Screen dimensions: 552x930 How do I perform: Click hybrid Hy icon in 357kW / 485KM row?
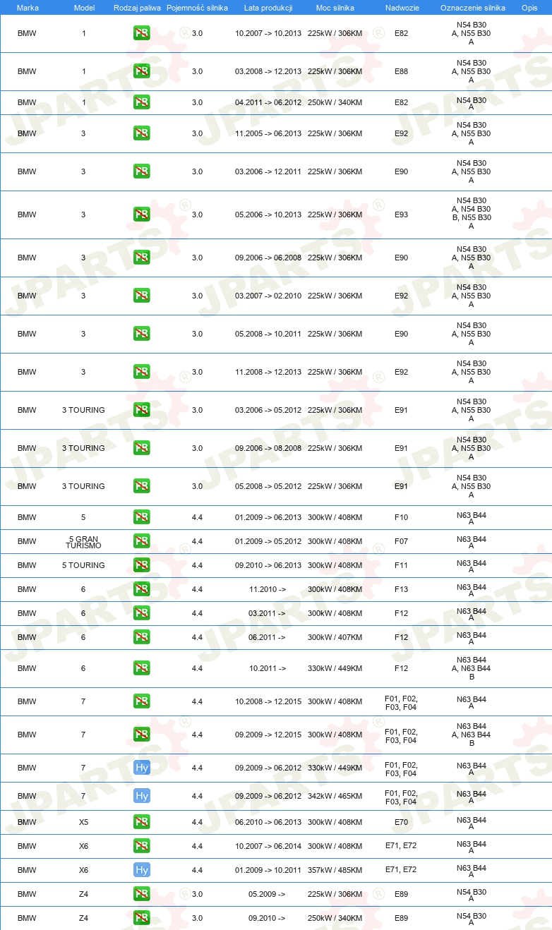[x=141, y=870]
